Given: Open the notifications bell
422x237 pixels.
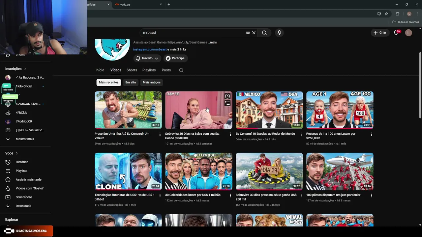Looking at the screenshot, I should point(396,33).
